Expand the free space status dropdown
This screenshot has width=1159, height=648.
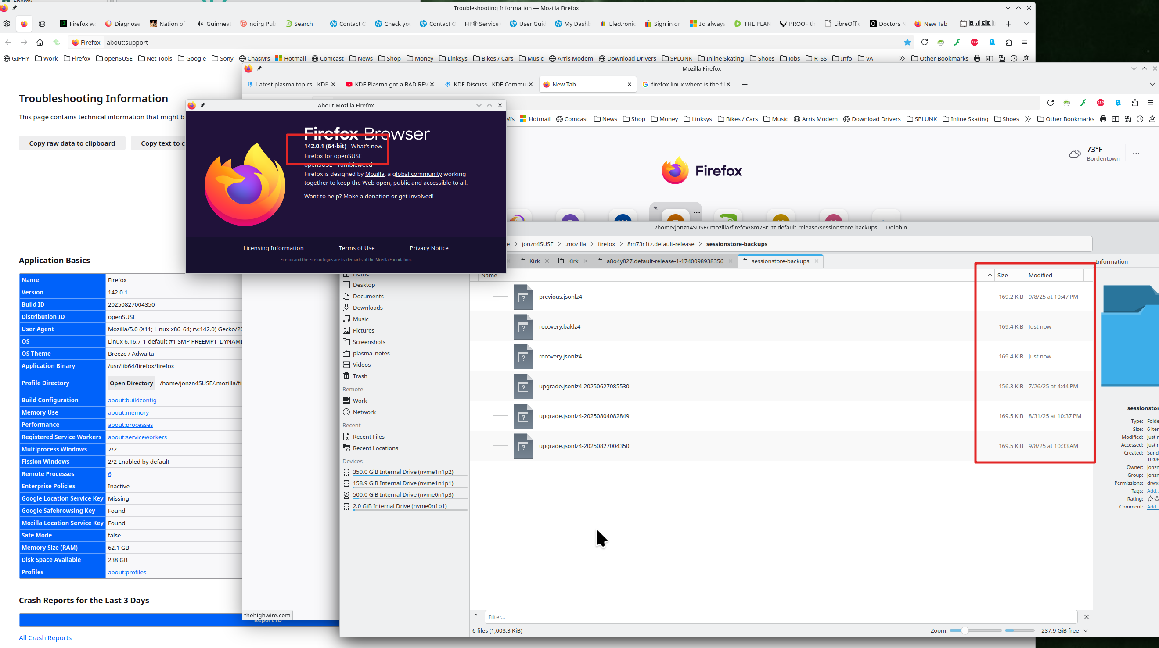click(1086, 630)
